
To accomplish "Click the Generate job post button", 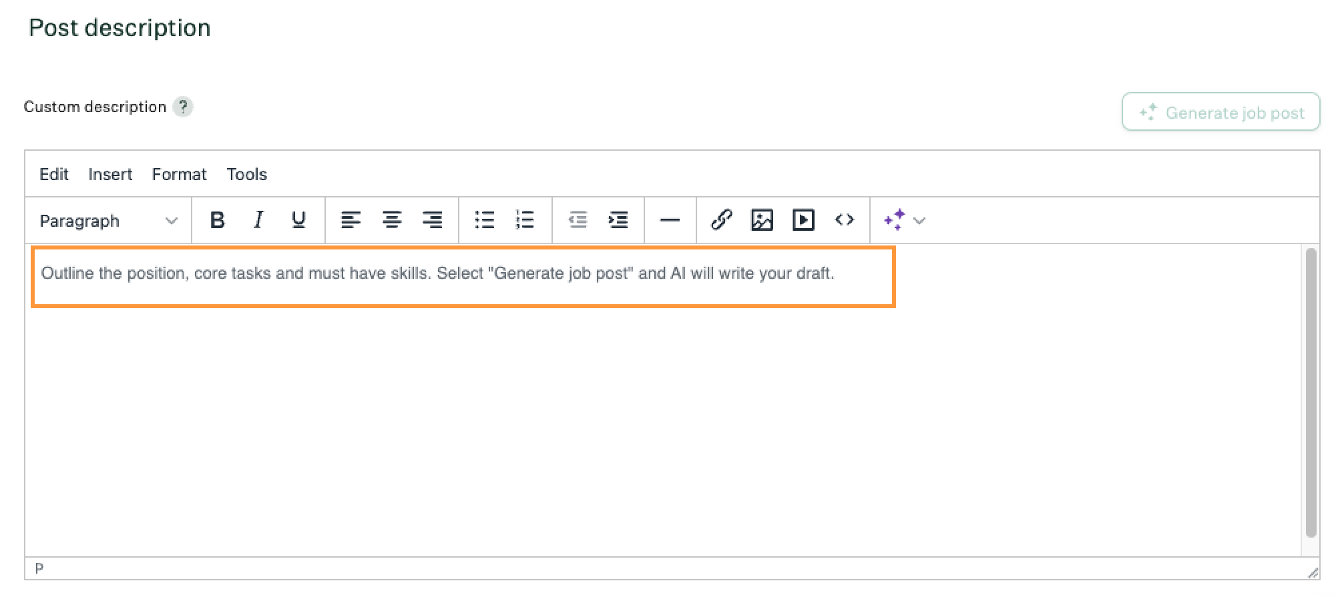I will 1220,112.
